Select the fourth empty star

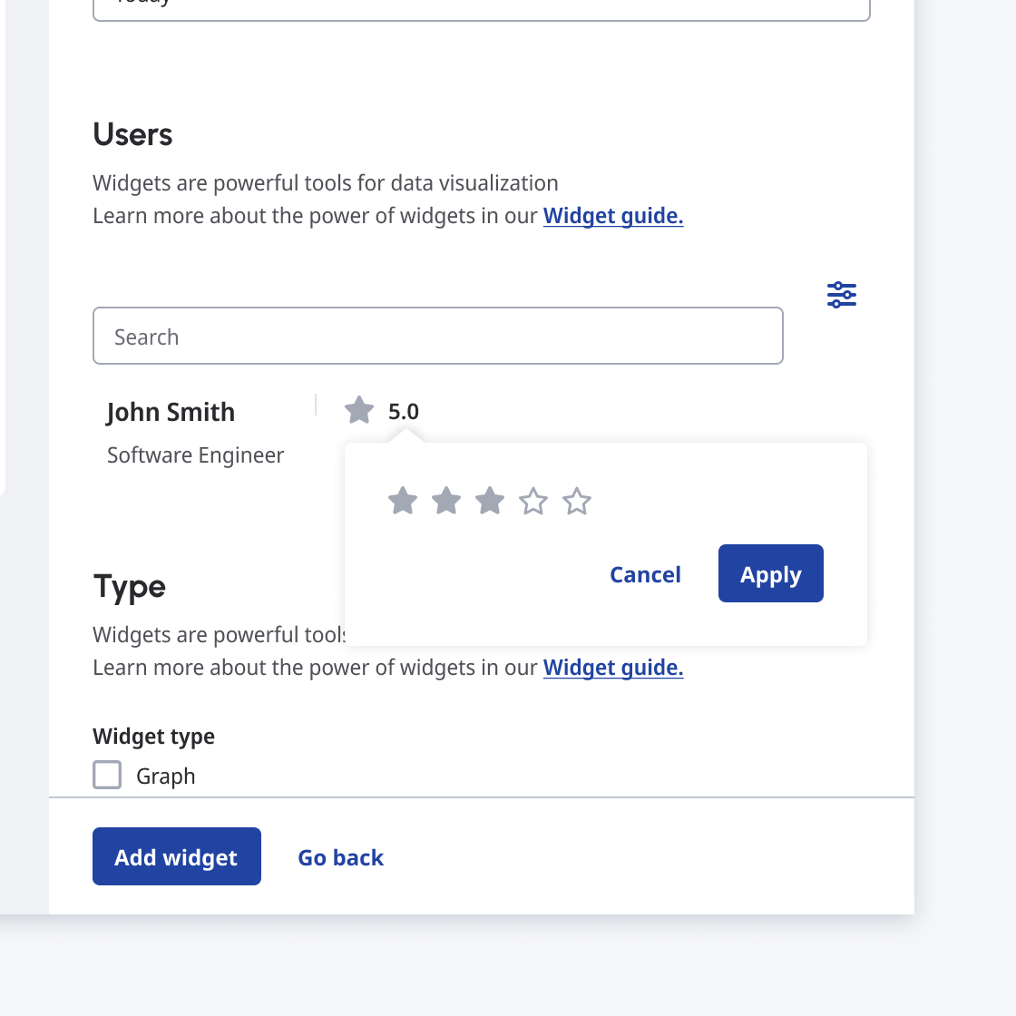533,501
